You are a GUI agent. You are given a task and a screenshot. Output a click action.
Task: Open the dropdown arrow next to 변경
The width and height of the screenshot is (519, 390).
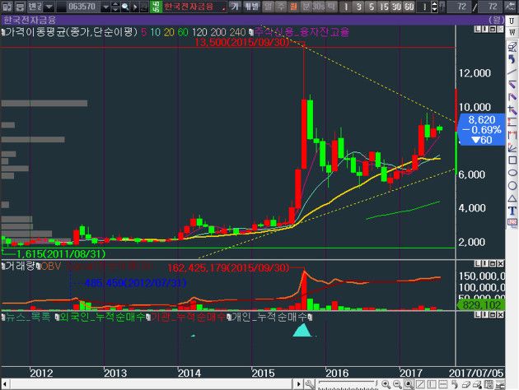tap(49, 7)
